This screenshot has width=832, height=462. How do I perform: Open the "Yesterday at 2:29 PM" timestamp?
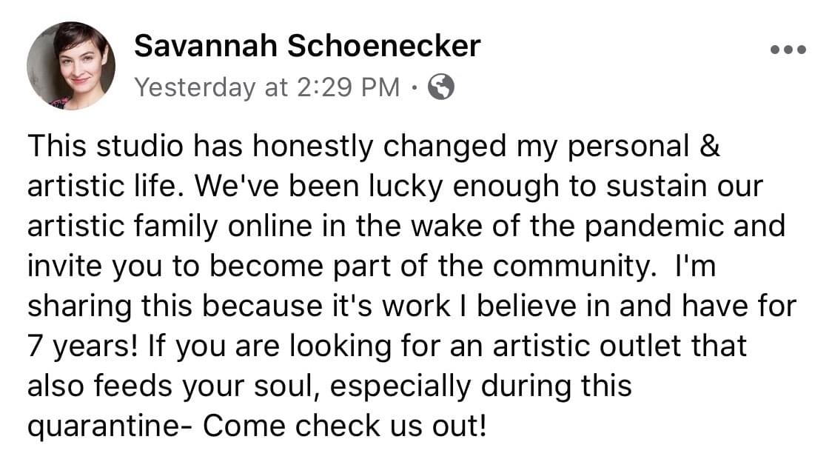point(267,88)
